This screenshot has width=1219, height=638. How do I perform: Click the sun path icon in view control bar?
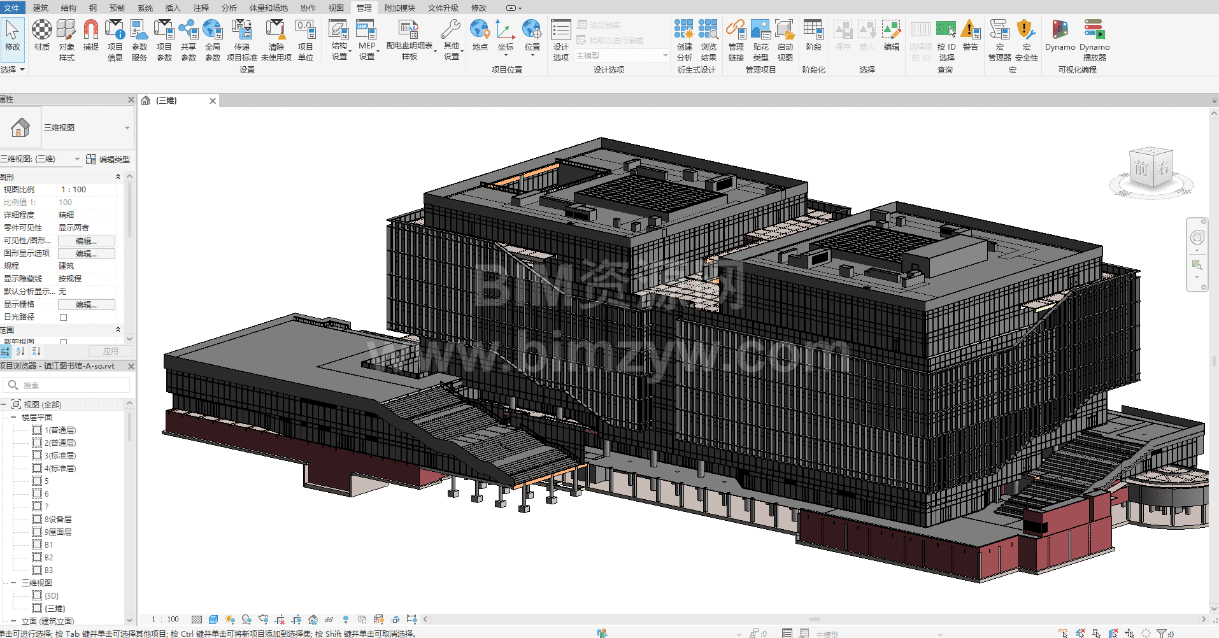point(230,620)
